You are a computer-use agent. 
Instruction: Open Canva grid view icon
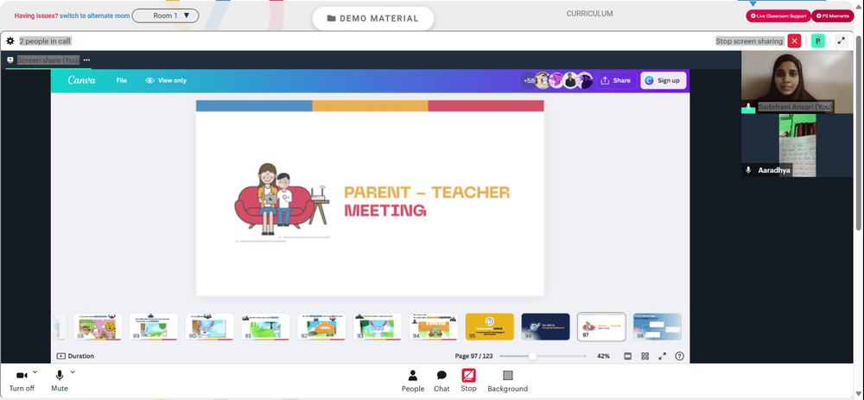[x=645, y=356]
